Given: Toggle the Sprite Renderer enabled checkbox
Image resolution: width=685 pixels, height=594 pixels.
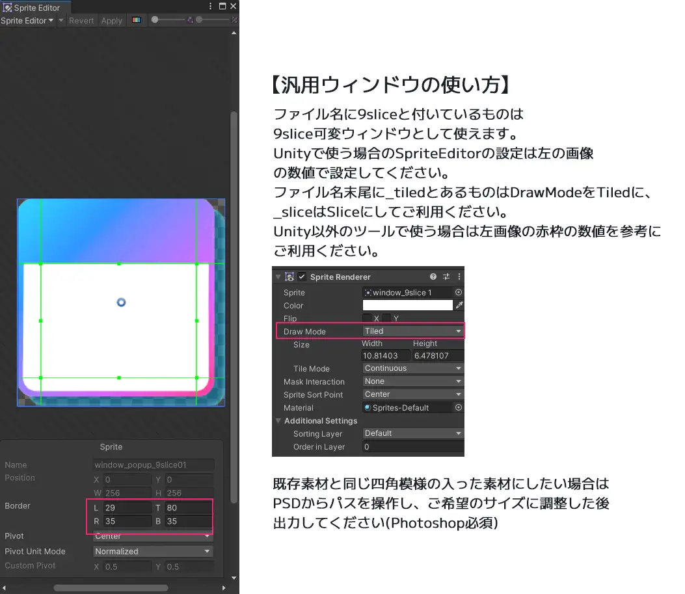Looking at the screenshot, I should (x=301, y=277).
